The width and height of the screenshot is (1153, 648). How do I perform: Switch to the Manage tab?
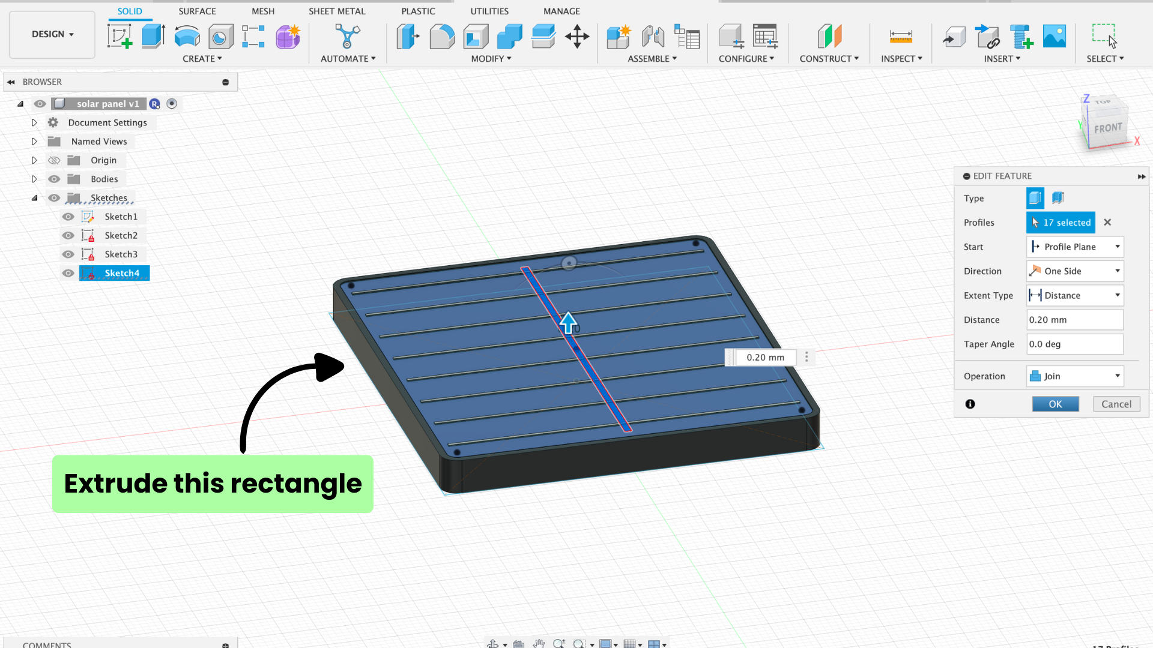click(x=561, y=11)
